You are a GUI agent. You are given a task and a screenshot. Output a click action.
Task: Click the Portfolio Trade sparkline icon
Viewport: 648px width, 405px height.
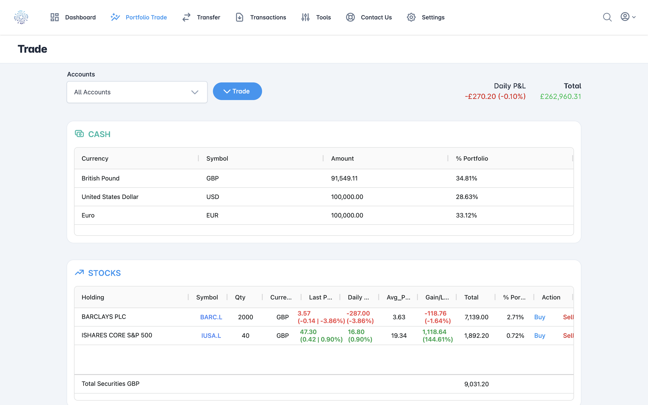click(115, 17)
